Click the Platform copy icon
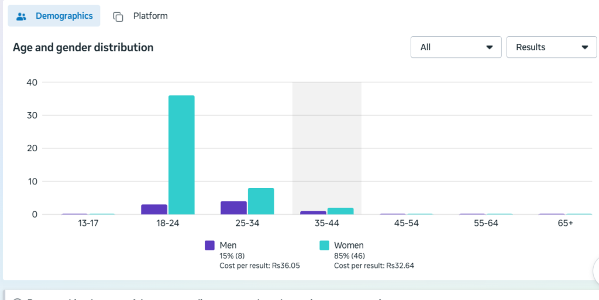 (x=118, y=17)
